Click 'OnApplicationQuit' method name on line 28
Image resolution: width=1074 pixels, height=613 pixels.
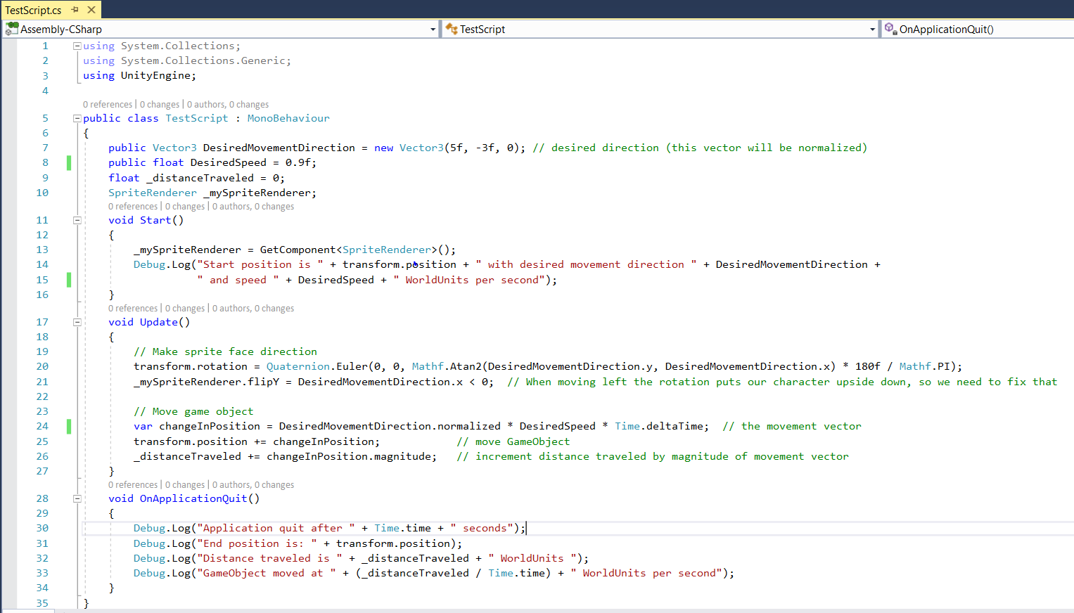tap(193, 498)
